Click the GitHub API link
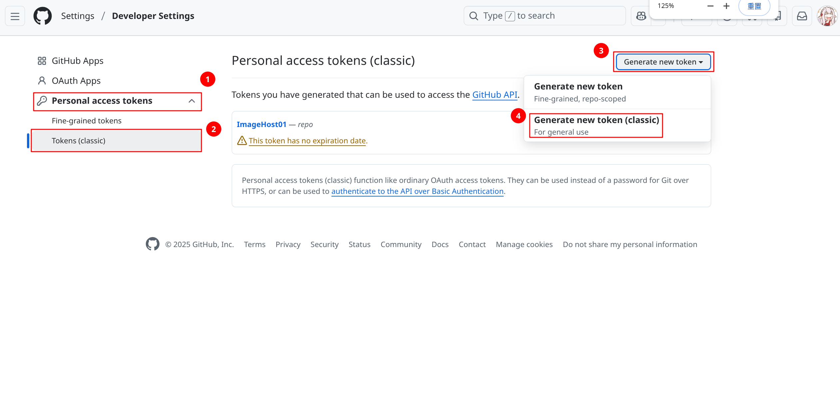Viewport: 840px width, 408px height. 494,95
